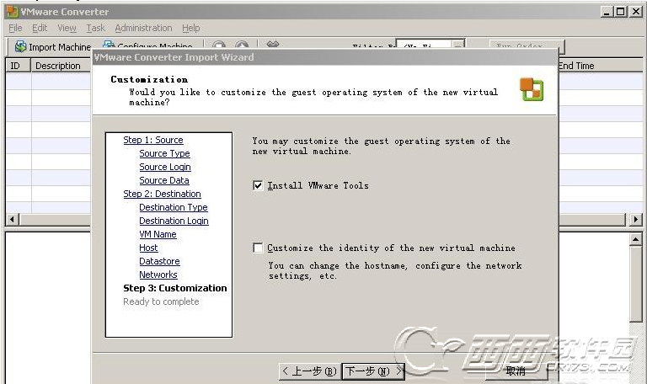Open the Destination Type step link
This screenshot has width=647, height=384.
tap(174, 207)
